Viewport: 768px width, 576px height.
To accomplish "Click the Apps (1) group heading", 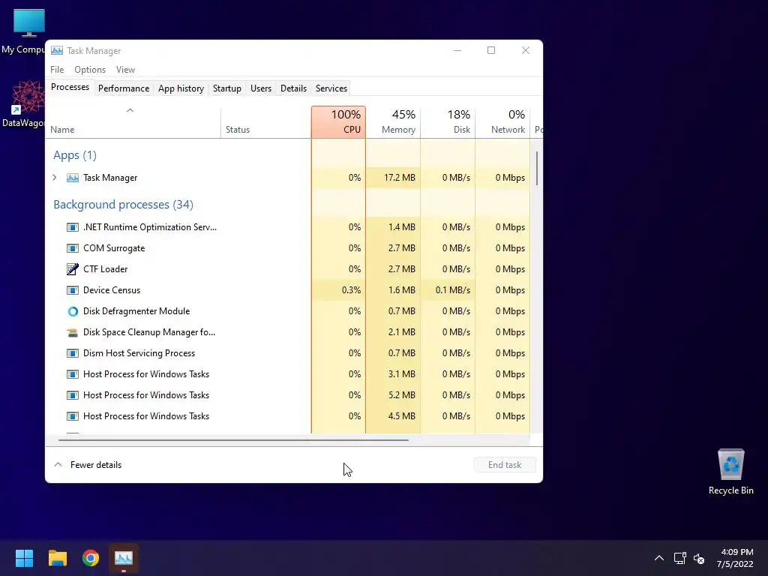I will tap(75, 155).
